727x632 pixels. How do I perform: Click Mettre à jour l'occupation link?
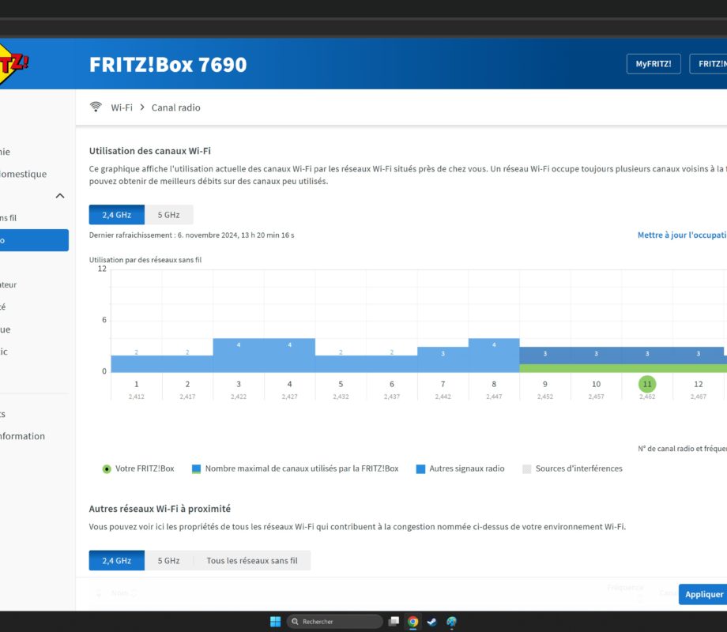(x=682, y=235)
